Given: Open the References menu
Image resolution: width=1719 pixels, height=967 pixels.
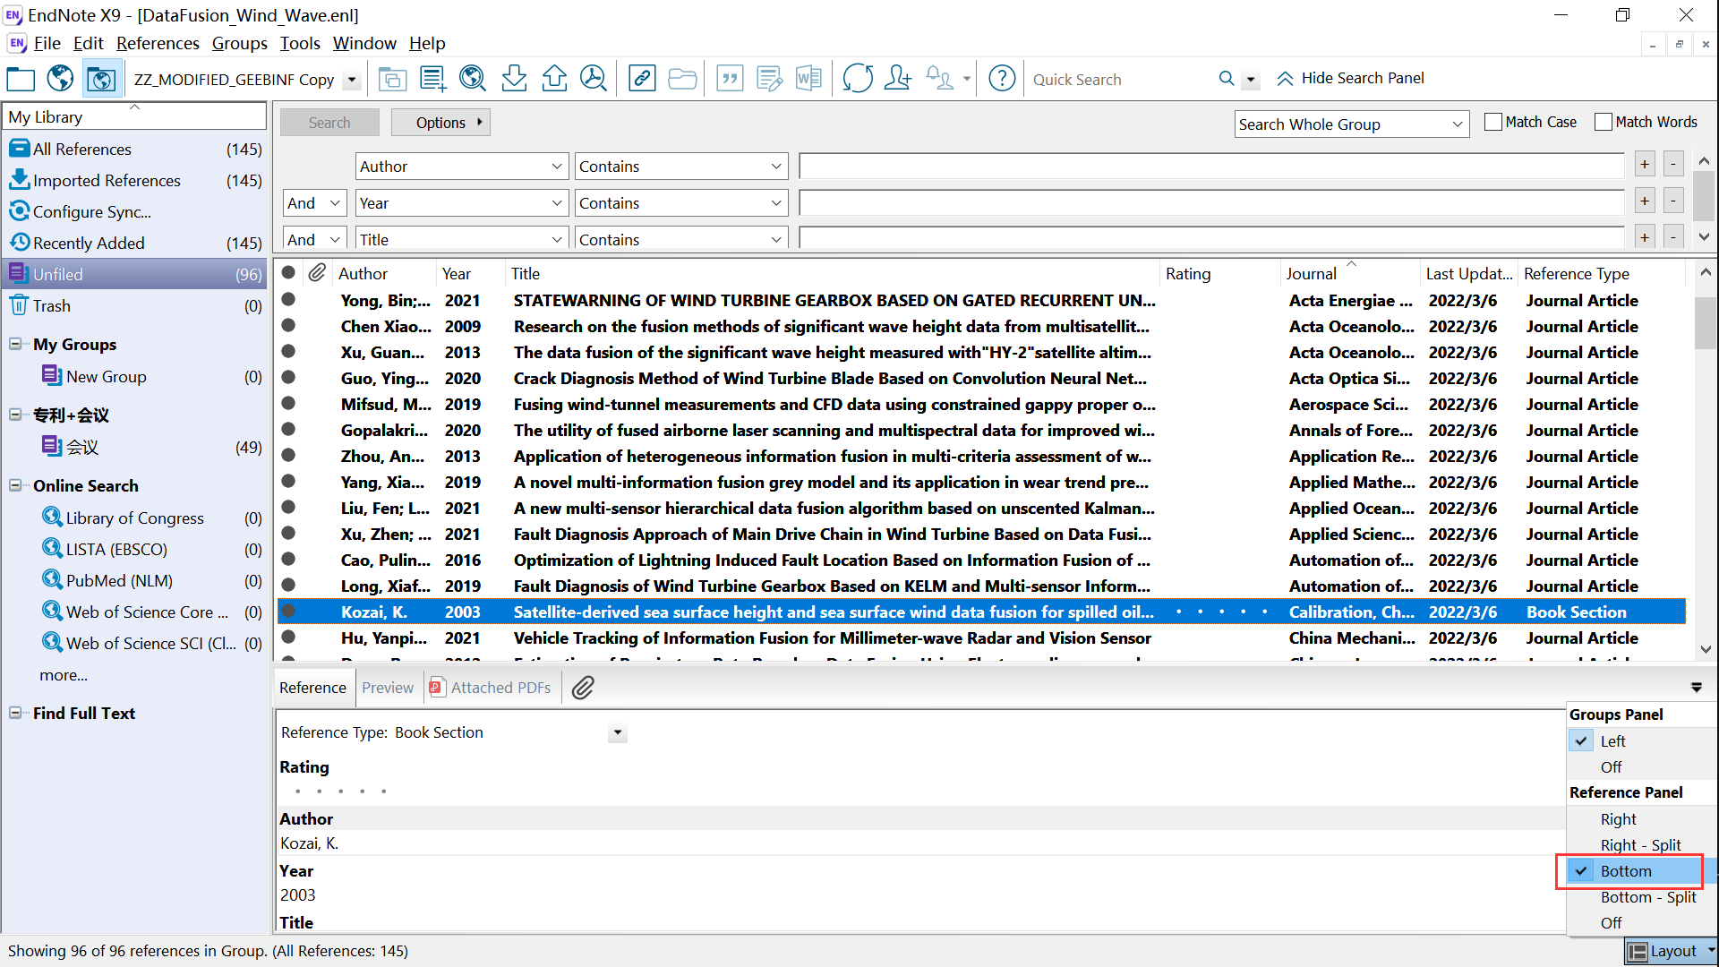Looking at the screenshot, I should 158,43.
